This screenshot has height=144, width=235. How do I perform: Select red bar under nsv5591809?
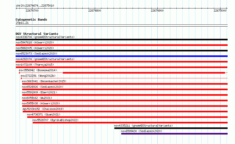pyautogui.click(x=125, y=95)
